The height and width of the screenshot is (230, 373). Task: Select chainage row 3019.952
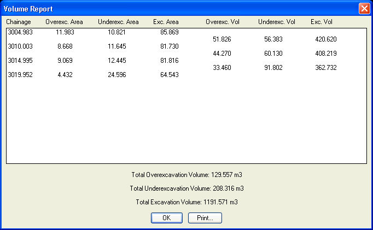pyautogui.click(x=20, y=75)
